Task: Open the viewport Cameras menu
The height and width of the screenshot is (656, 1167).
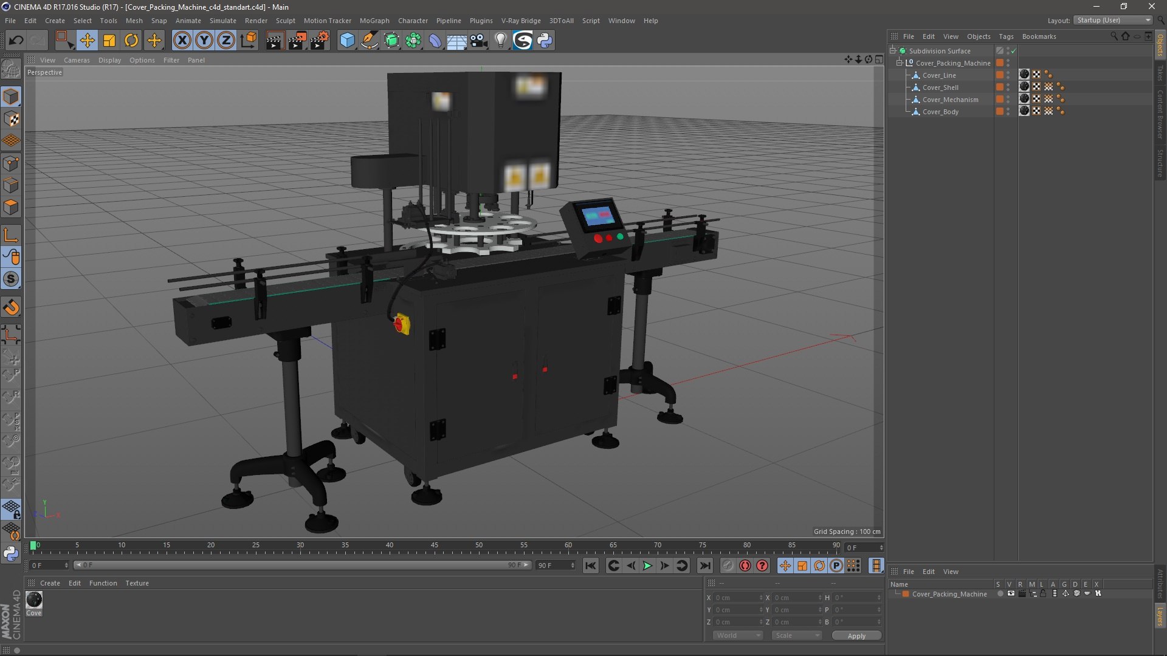Action: [77, 60]
